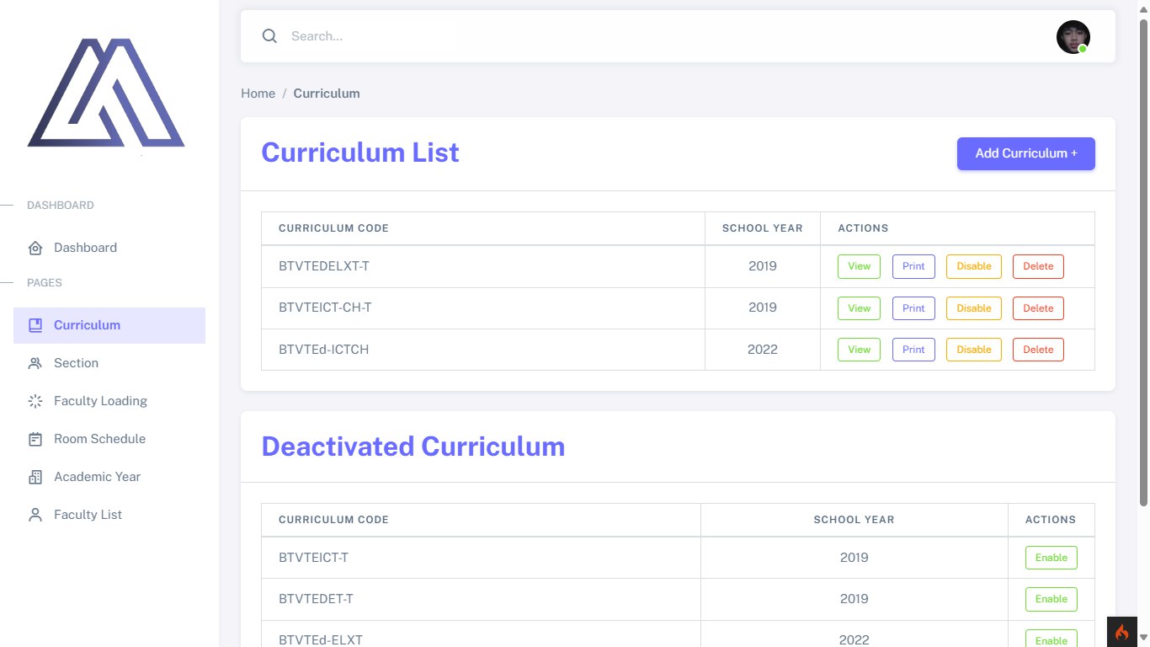
Task: Click the Academic Year building icon
Action: [x=35, y=477]
